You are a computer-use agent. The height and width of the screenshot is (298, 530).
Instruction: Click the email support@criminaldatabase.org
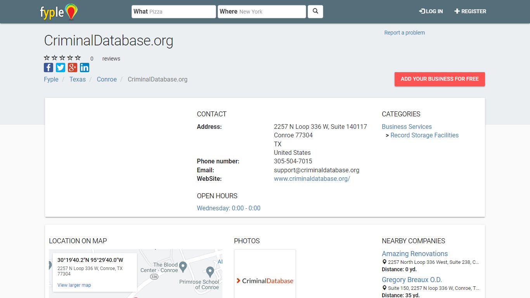pos(317,170)
